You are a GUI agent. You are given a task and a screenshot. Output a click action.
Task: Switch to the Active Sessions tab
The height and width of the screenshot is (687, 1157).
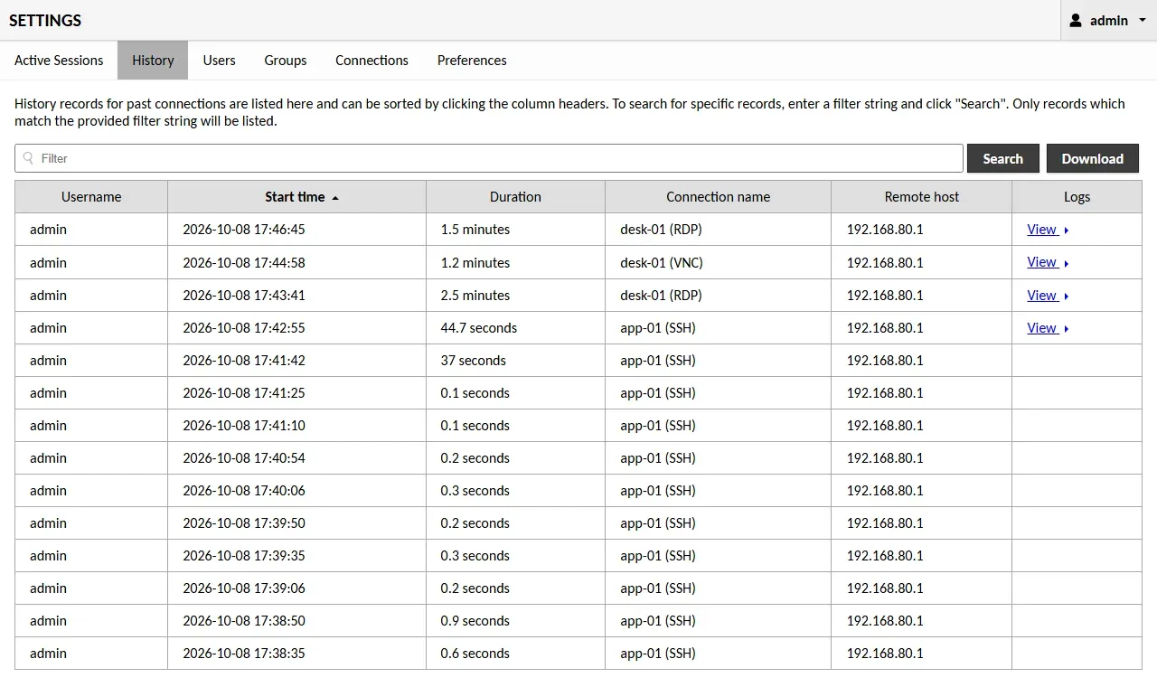coord(59,61)
